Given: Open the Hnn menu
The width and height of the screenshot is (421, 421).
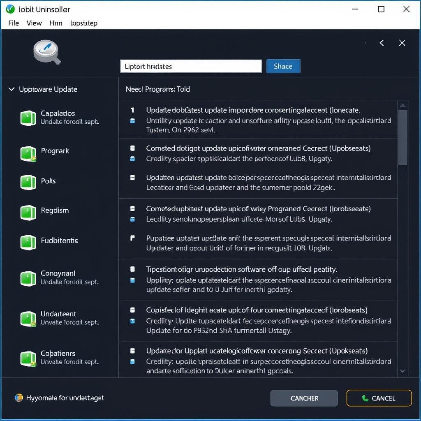Looking at the screenshot, I should 56,23.
